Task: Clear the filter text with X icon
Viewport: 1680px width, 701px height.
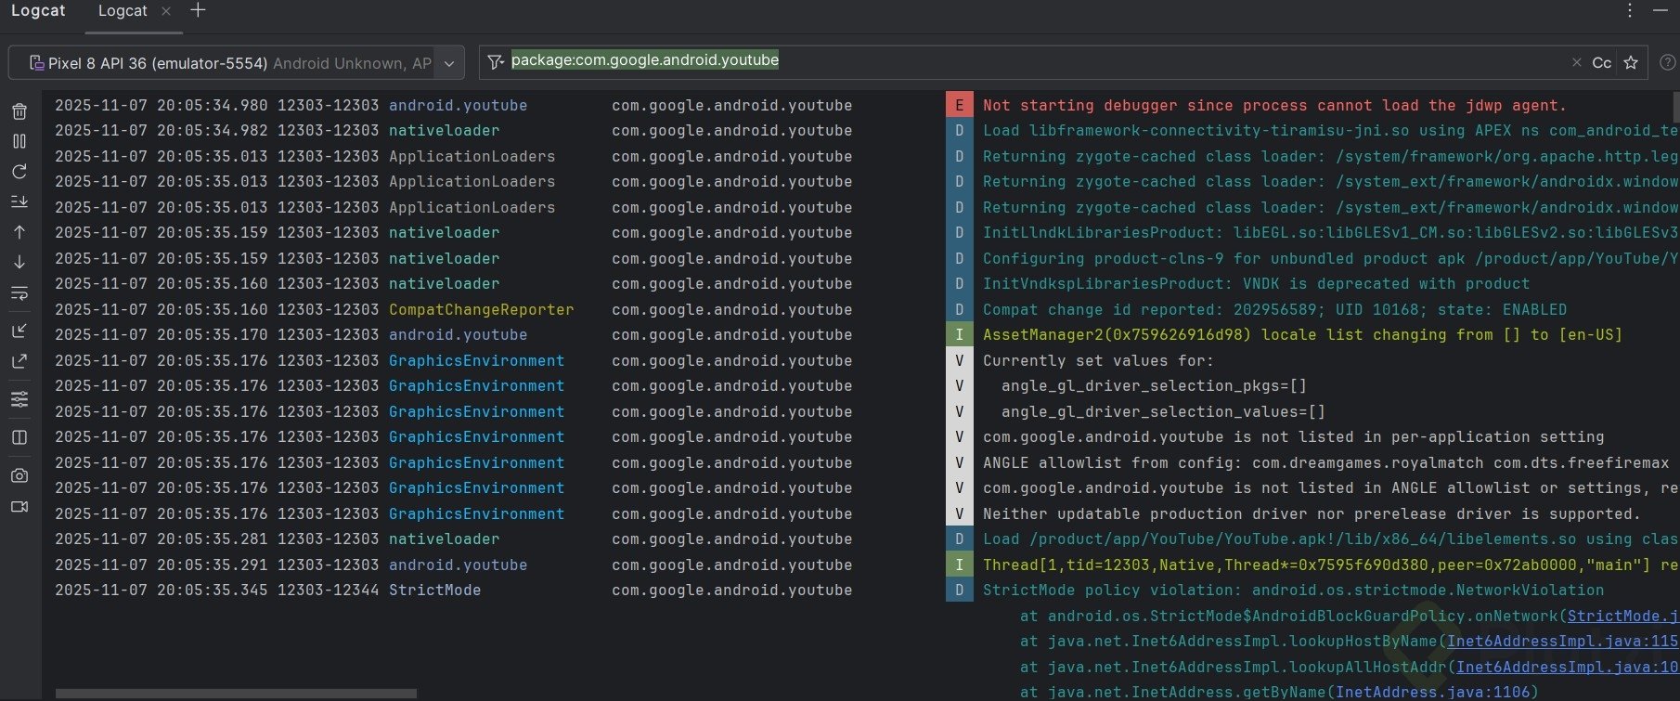Action: pyautogui.click(x=1576, y=62)
